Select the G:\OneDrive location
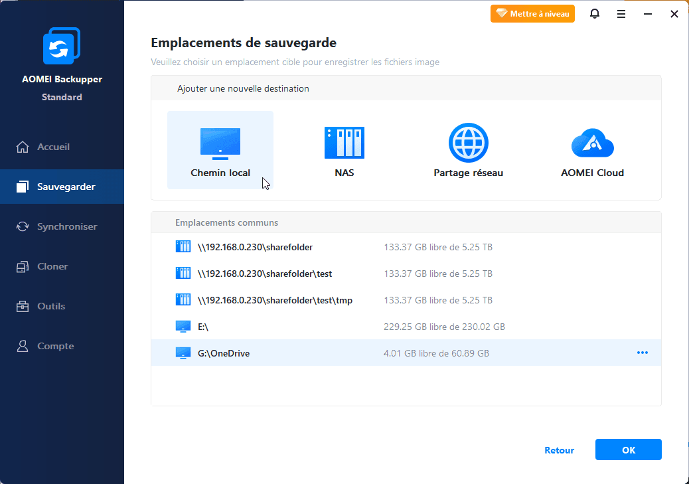The image size is (689, 484). [x=406, y=353]
